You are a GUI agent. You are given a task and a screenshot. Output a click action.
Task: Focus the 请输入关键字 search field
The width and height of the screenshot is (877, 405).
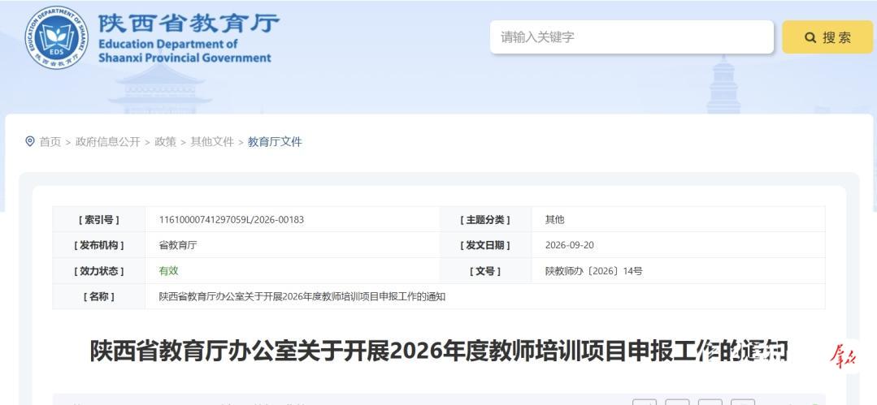pos(632,37)
